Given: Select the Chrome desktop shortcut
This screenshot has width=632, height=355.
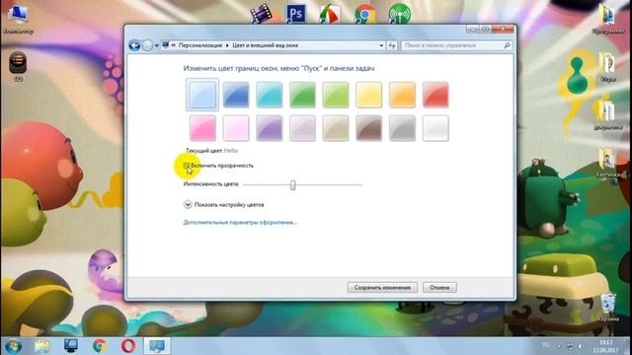Looking at the screenshot, I should click(x=365, y=13).
